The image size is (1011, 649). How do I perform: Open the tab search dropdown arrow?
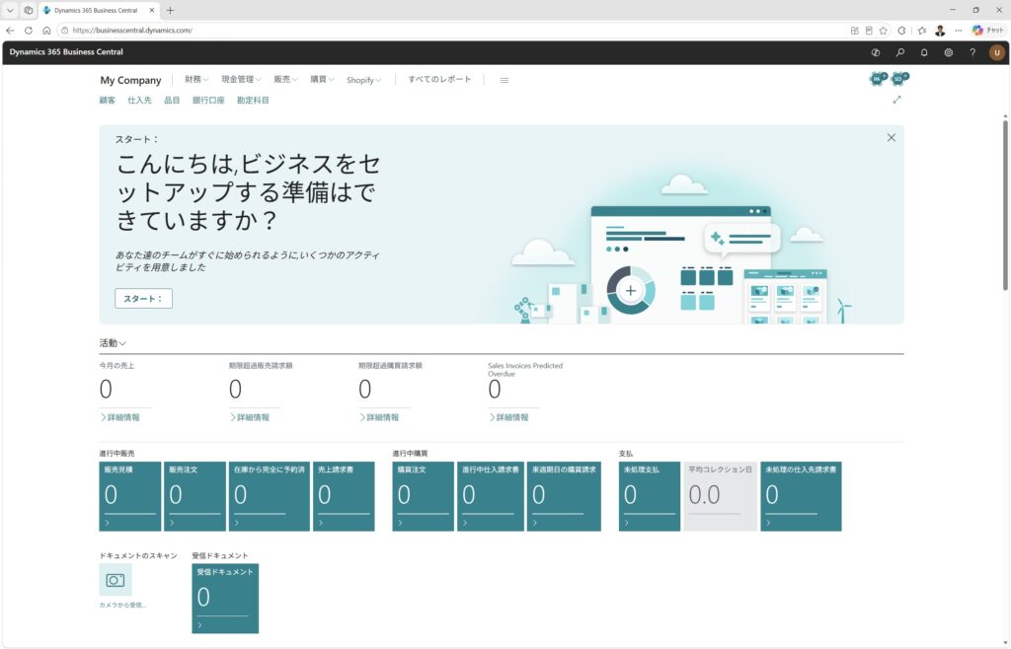click(10, 10)
